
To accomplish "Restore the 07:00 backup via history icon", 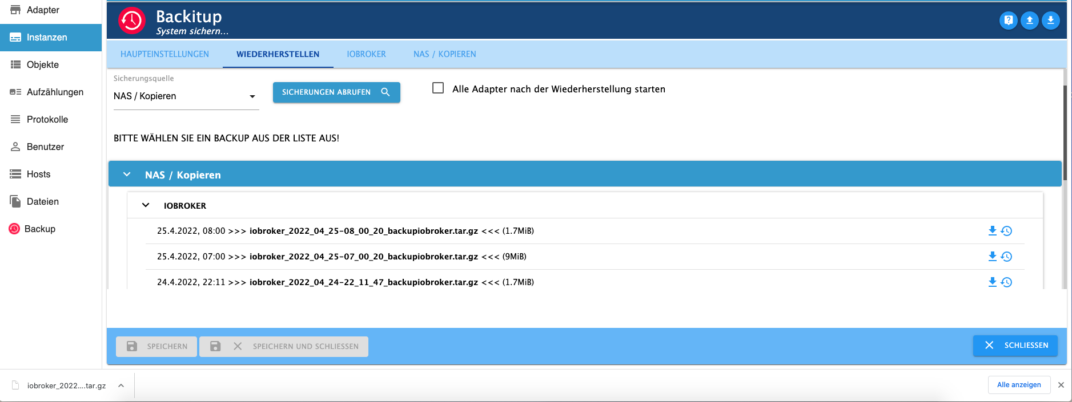I will [x=1007, y=257].
